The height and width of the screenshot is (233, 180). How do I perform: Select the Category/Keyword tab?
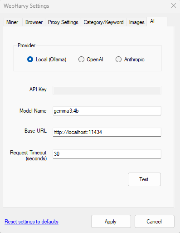pos(103,22)
